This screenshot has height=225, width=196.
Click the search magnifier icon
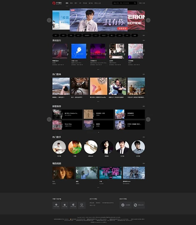(135, 3)
